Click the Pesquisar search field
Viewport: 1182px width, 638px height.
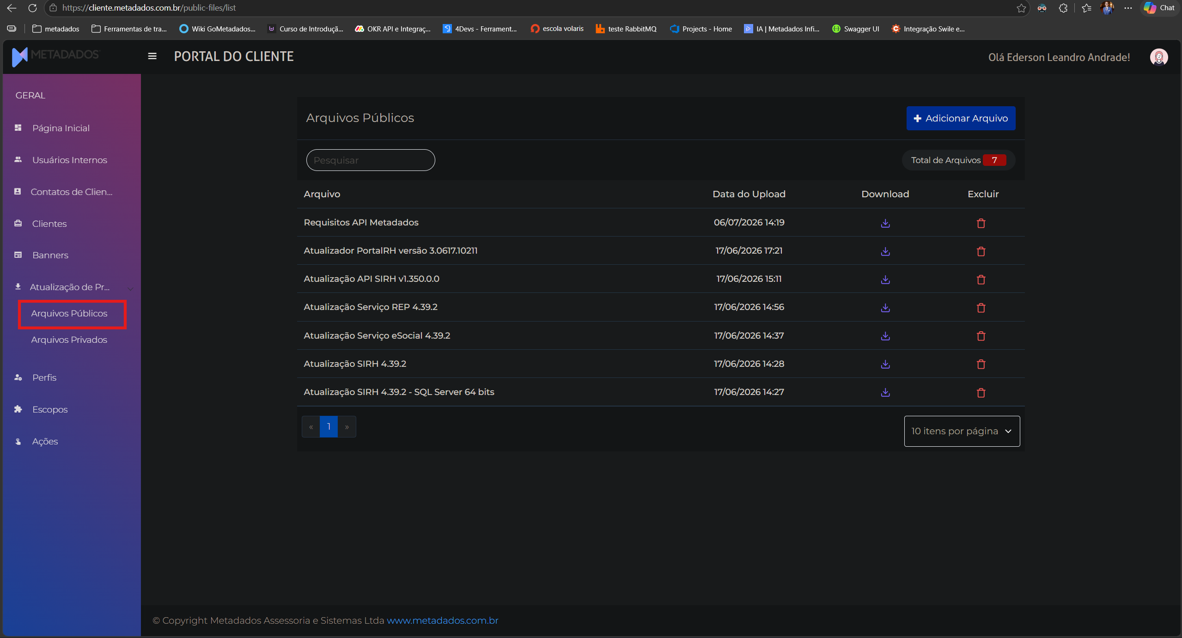[371, 160]
